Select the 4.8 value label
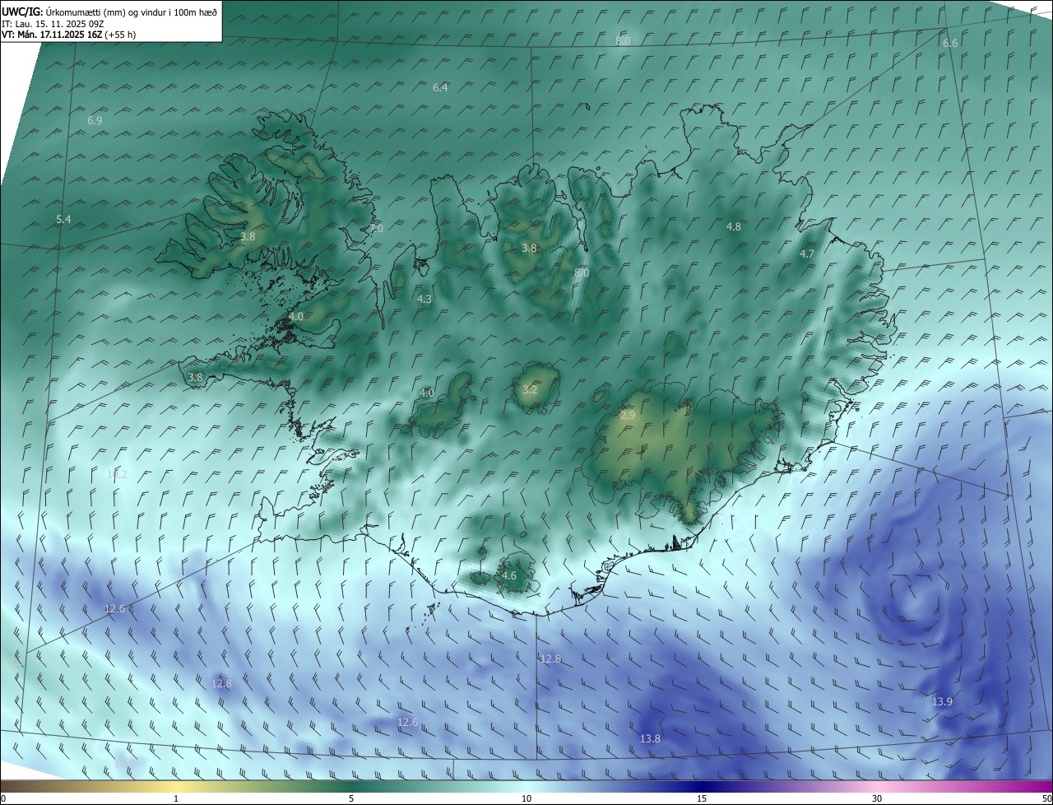This screenshot has width=1053, height=805. point(734,226)
